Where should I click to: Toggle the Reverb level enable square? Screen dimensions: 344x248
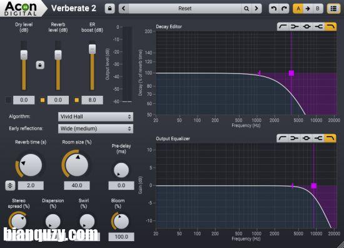tap(43, 100)
